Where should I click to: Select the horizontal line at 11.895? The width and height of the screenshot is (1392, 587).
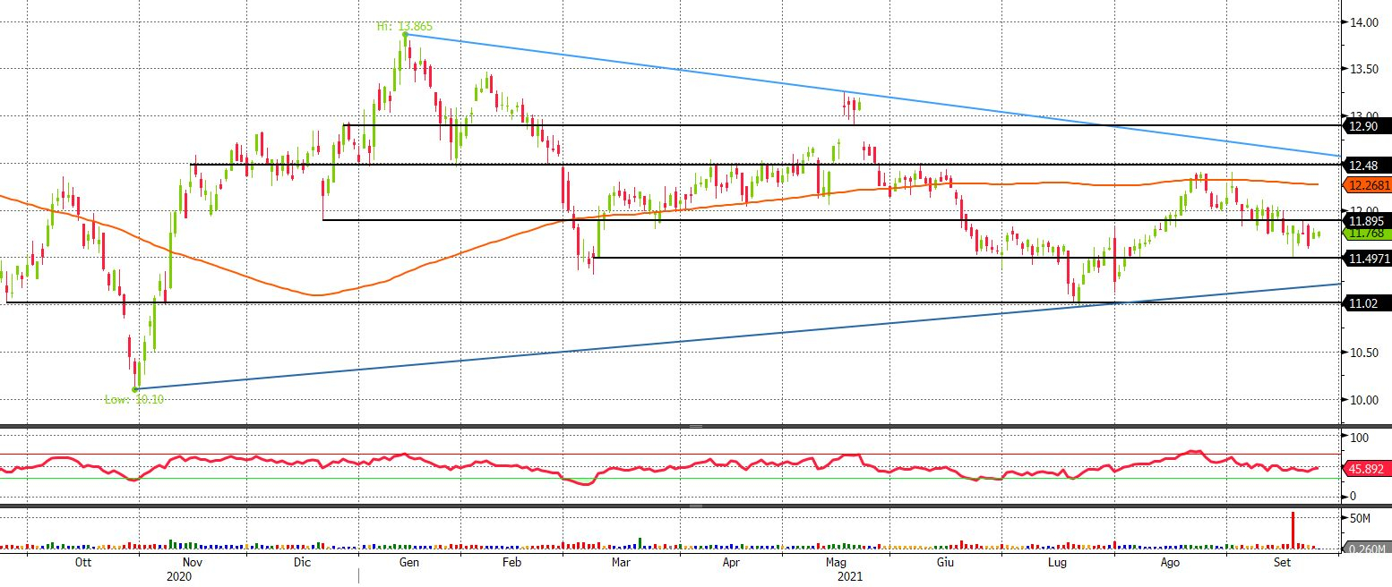tap(831, 220)
